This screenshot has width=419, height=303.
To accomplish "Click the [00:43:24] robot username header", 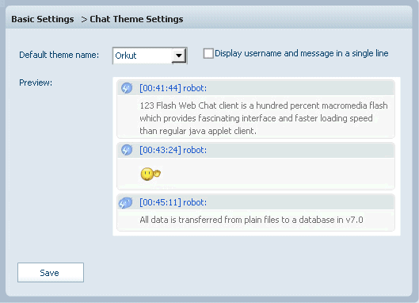I will tap(173, 150).
